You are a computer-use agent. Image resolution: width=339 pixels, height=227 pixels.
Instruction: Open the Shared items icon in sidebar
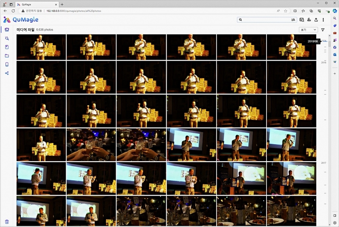[7, 73]
